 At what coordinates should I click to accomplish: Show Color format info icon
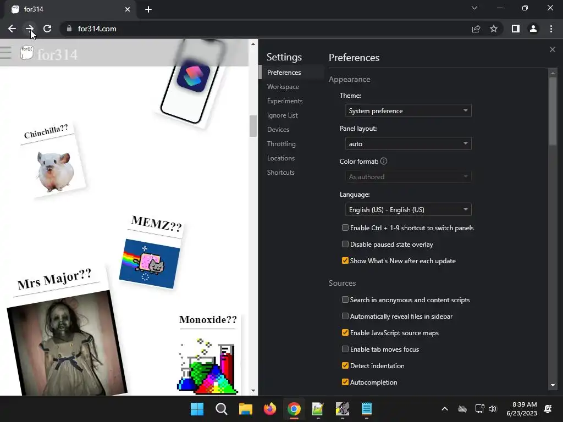384,161
